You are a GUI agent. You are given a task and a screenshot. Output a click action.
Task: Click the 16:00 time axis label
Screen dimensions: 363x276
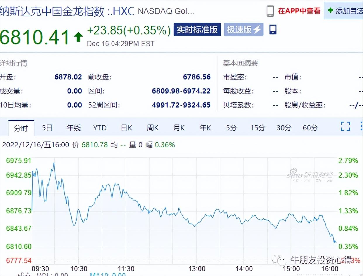(329, 269)
